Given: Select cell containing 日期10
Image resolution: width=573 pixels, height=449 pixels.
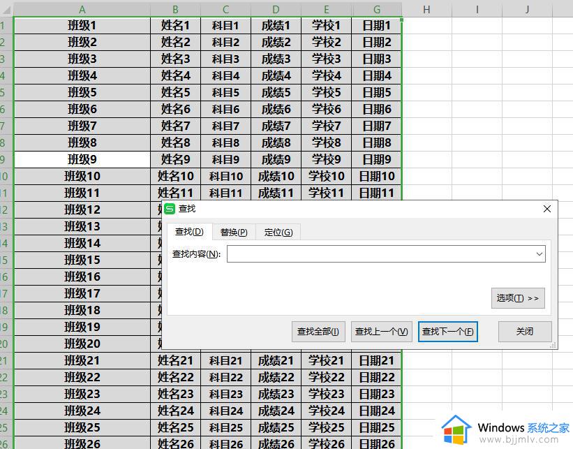Looking at the screenshot, I should coord(377,176).
